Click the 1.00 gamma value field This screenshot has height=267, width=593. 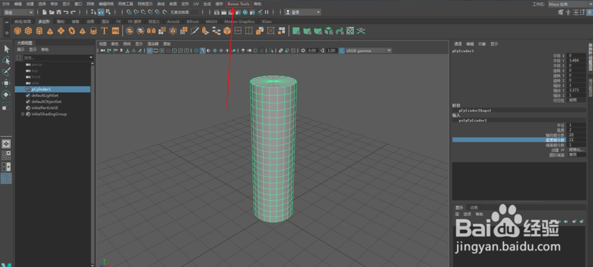(x=331, y=50)
